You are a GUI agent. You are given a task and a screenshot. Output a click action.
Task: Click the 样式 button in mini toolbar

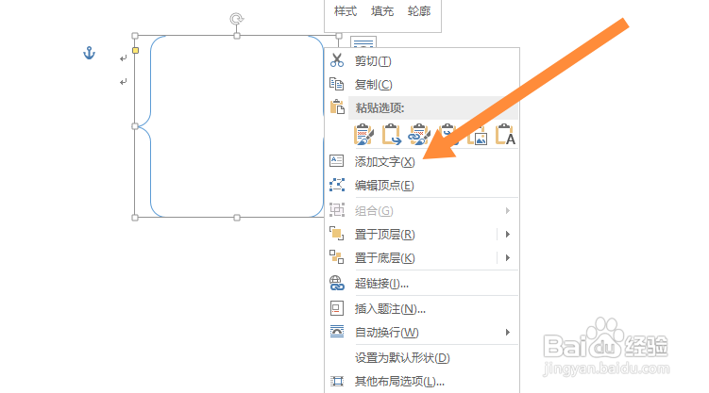[x=346, y=11]
